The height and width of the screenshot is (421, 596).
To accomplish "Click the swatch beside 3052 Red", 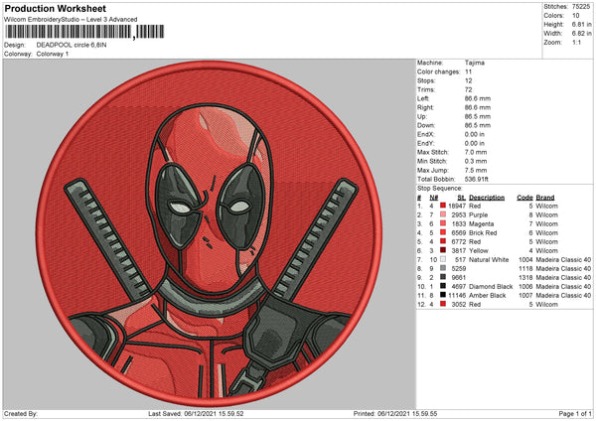I will (x=443, y=304).
